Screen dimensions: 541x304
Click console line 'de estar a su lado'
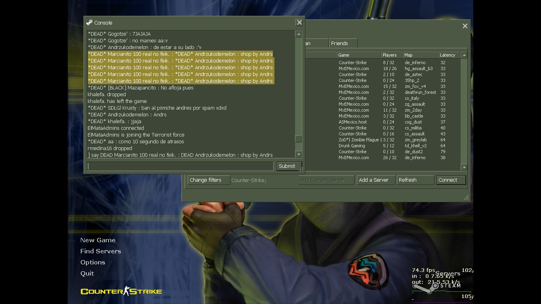(x=145, y=47)
